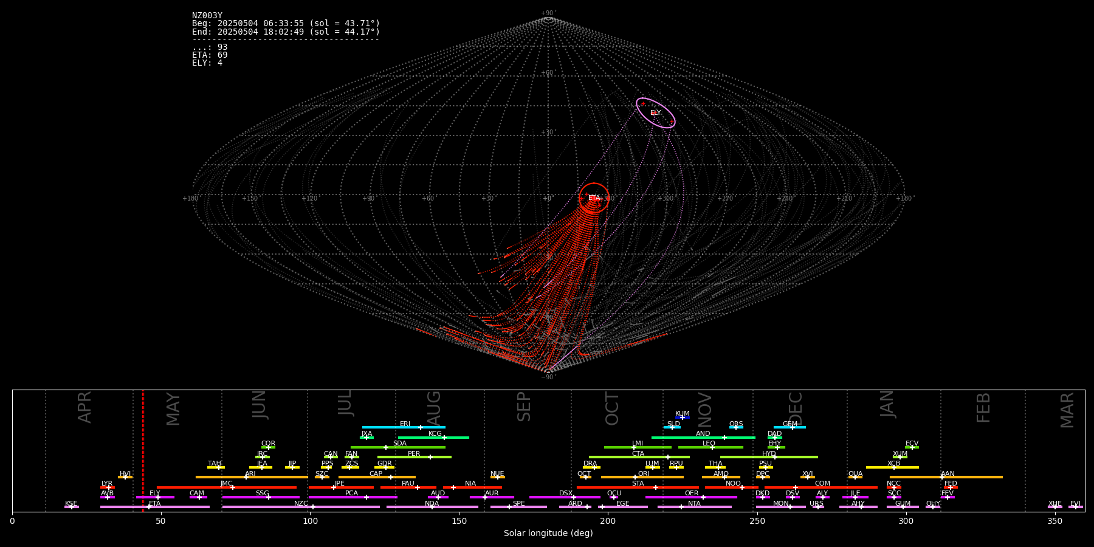Screen dimensions: 1094x547
Task: Click the ARI shower label
Action: click(x=250, y=474)
